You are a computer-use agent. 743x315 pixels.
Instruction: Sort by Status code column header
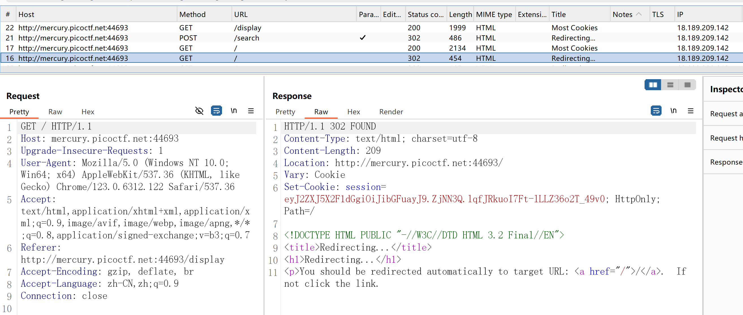point(426,14)
